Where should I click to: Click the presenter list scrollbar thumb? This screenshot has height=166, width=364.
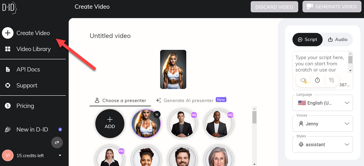254,117
